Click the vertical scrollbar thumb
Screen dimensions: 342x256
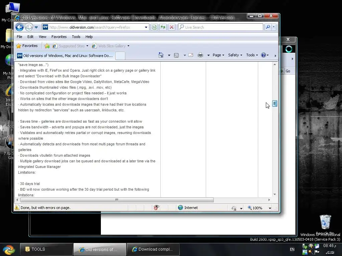tap(275, 104)
